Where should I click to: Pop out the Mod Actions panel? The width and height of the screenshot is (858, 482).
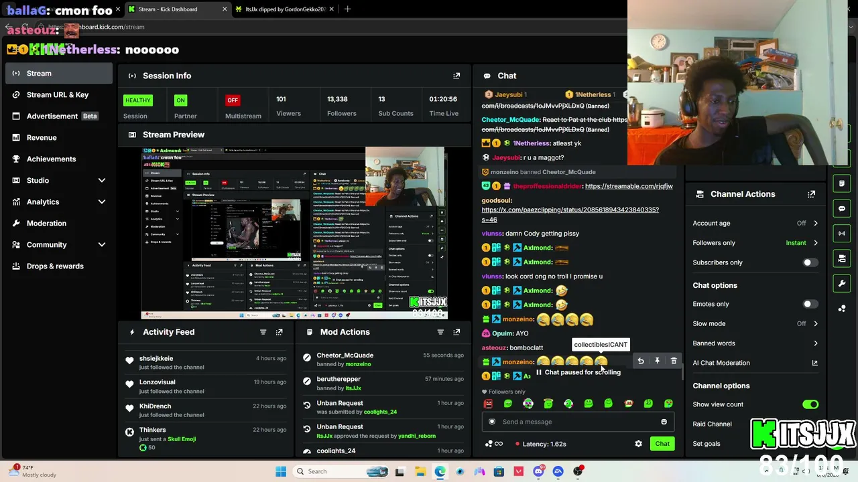(x=456, y=332)
